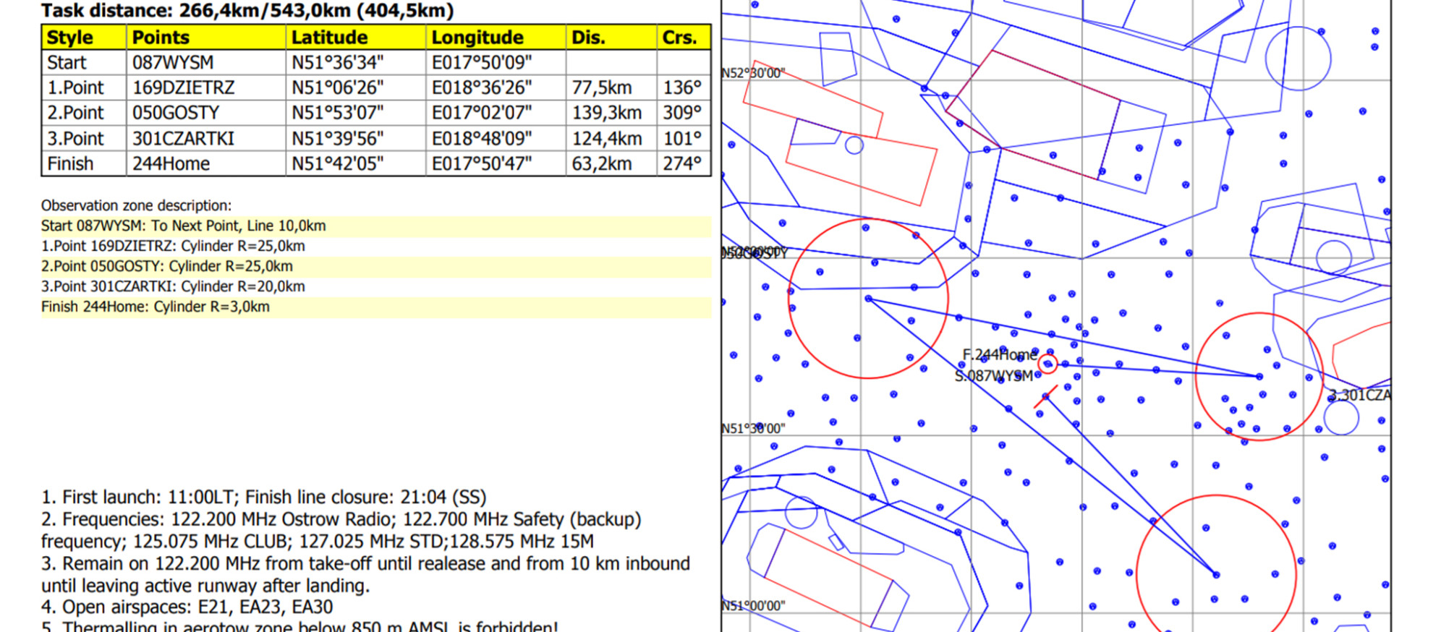Select the Longitude column header
The width and height of the screenshot is (1441, 632).
(x=477, y=38)
